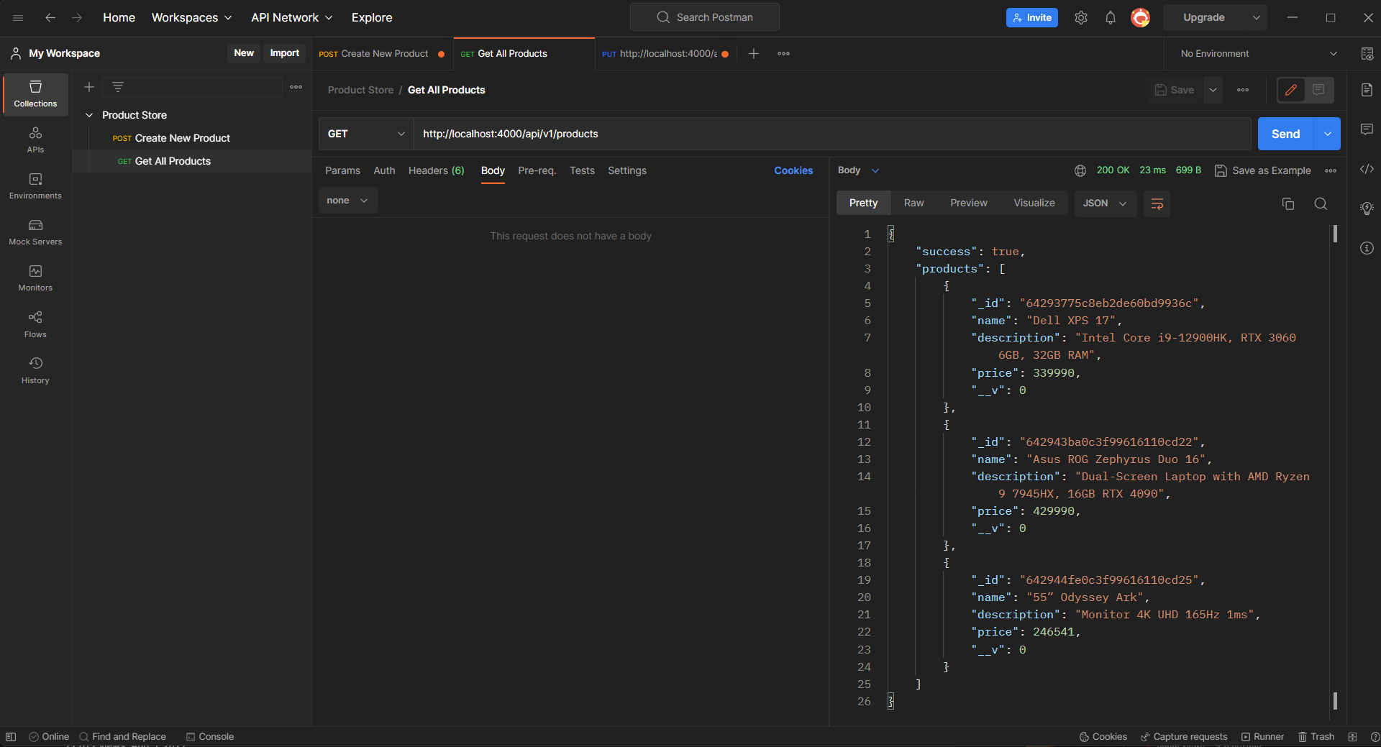Toggle line wrap in response viewer
Image resolution: width=1381 pixels, height=747 pixels.
(1157, 204)
